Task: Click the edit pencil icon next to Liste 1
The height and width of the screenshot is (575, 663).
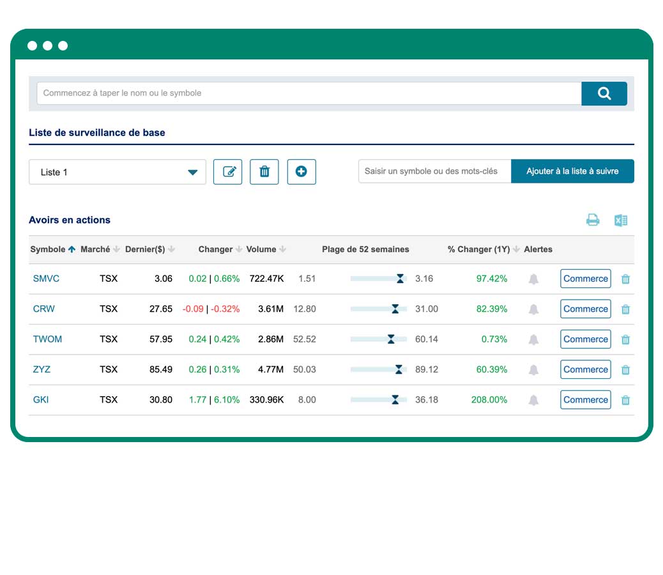Action: pyautogui.click(x=228, y=171)
